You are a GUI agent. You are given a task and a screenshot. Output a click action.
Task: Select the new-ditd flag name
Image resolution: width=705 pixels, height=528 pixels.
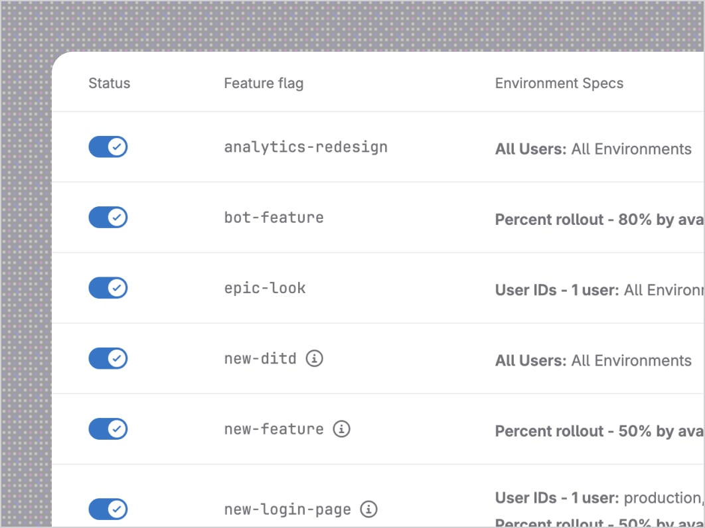point(260,359)
